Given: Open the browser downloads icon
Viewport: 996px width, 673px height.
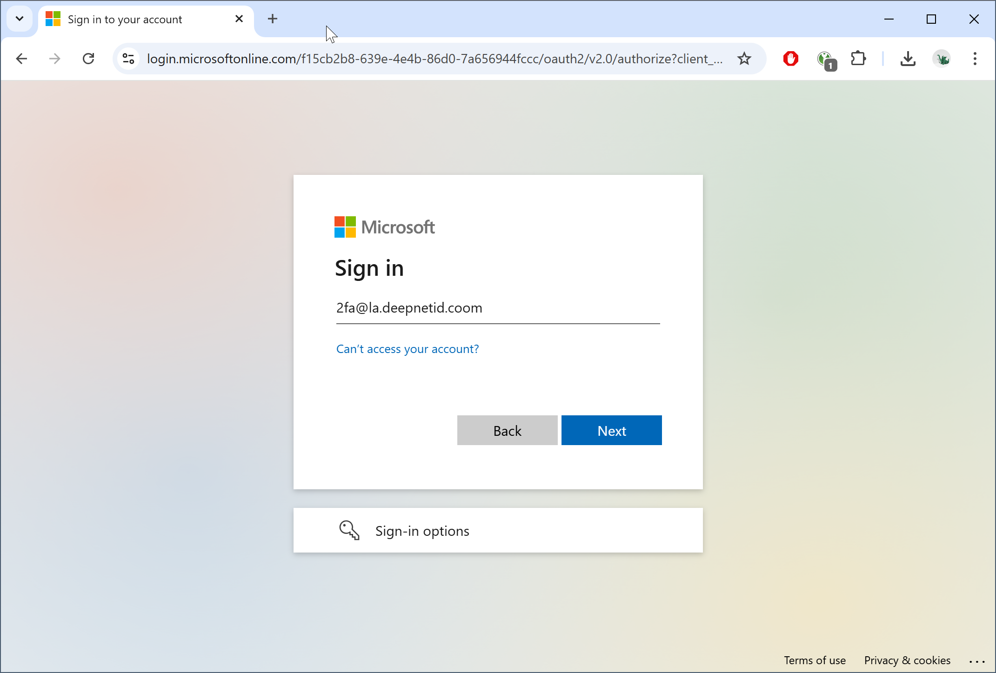Looking at the screenshot, I should click(908, 59).
